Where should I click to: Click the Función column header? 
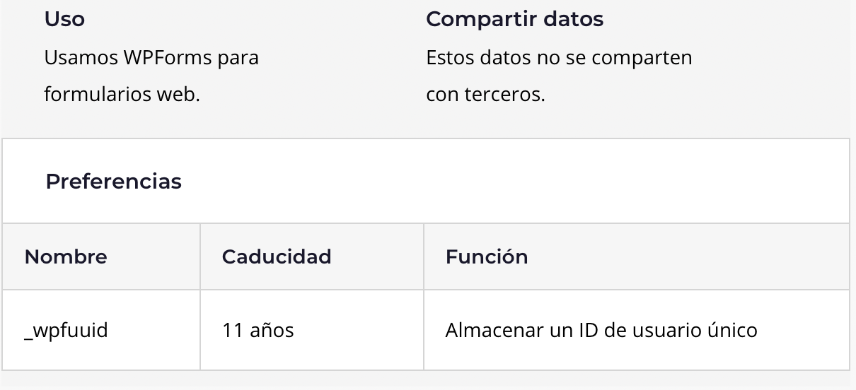pyautogui.click(x=487, y=257)
